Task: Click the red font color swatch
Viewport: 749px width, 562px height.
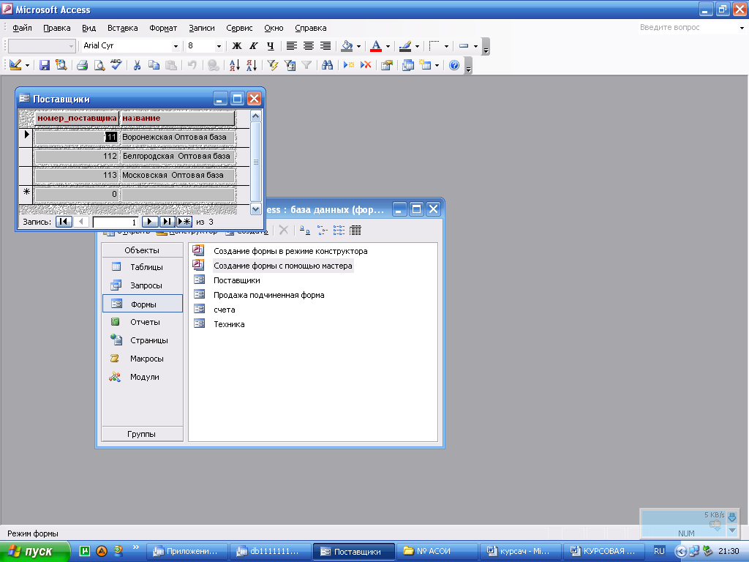Action: [x=376, y=46]
